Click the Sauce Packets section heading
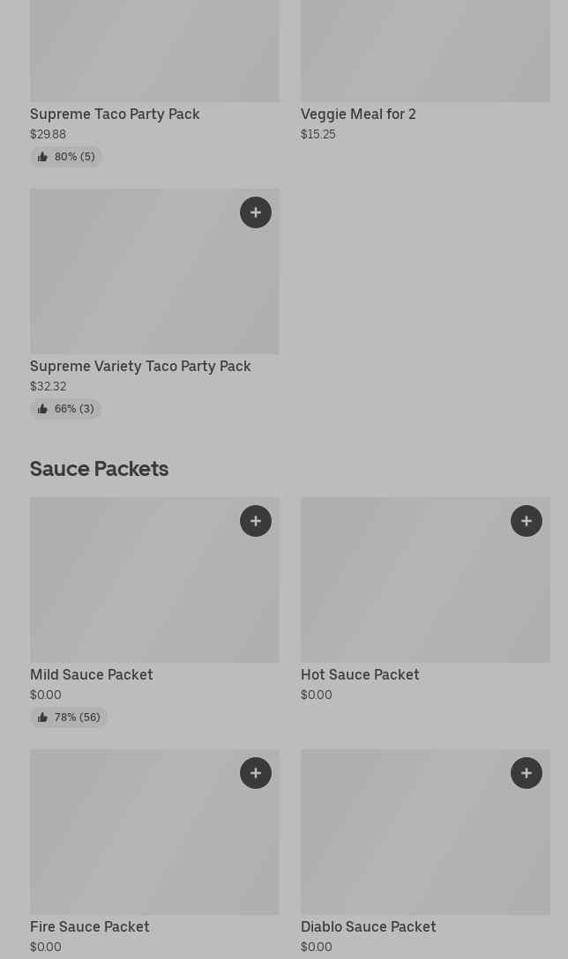This screenshot has width=568, height=959. click(x=100, y=468)
